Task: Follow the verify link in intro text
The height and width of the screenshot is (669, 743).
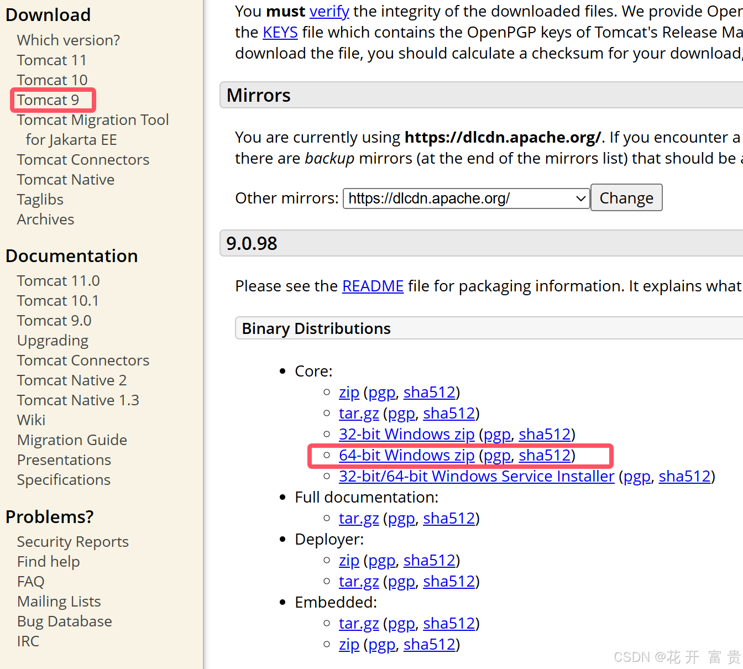Action: (x=329, y=11)
